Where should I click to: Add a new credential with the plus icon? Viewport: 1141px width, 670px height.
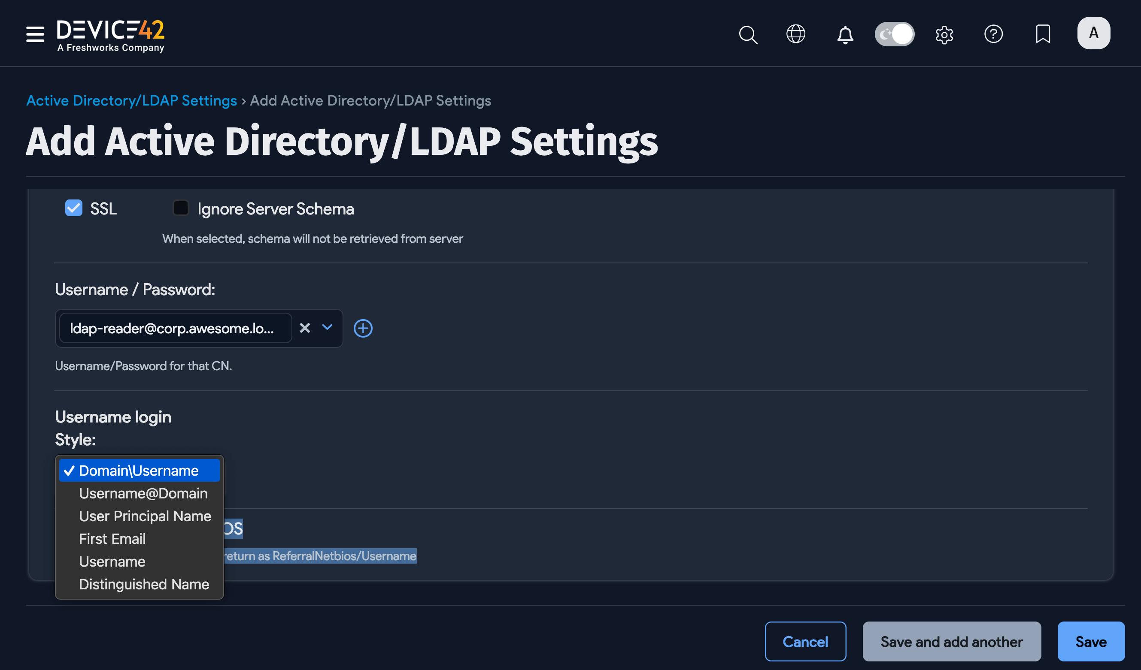(363, 329)
